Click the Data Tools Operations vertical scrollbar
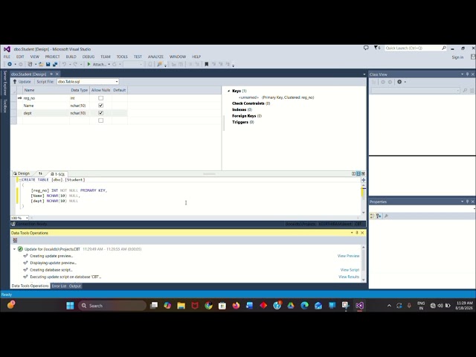 (x=364, y=263)
